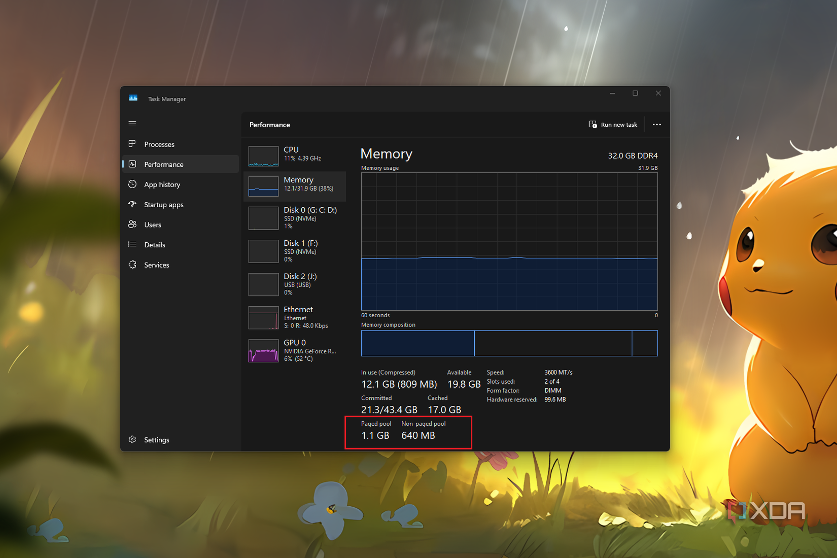Click the Paged pool 1.1 GB value

click(375, 435)
